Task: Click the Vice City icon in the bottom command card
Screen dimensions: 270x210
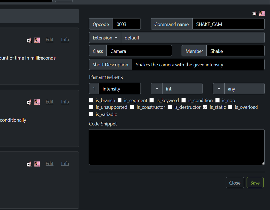Action: pos(37,164)
